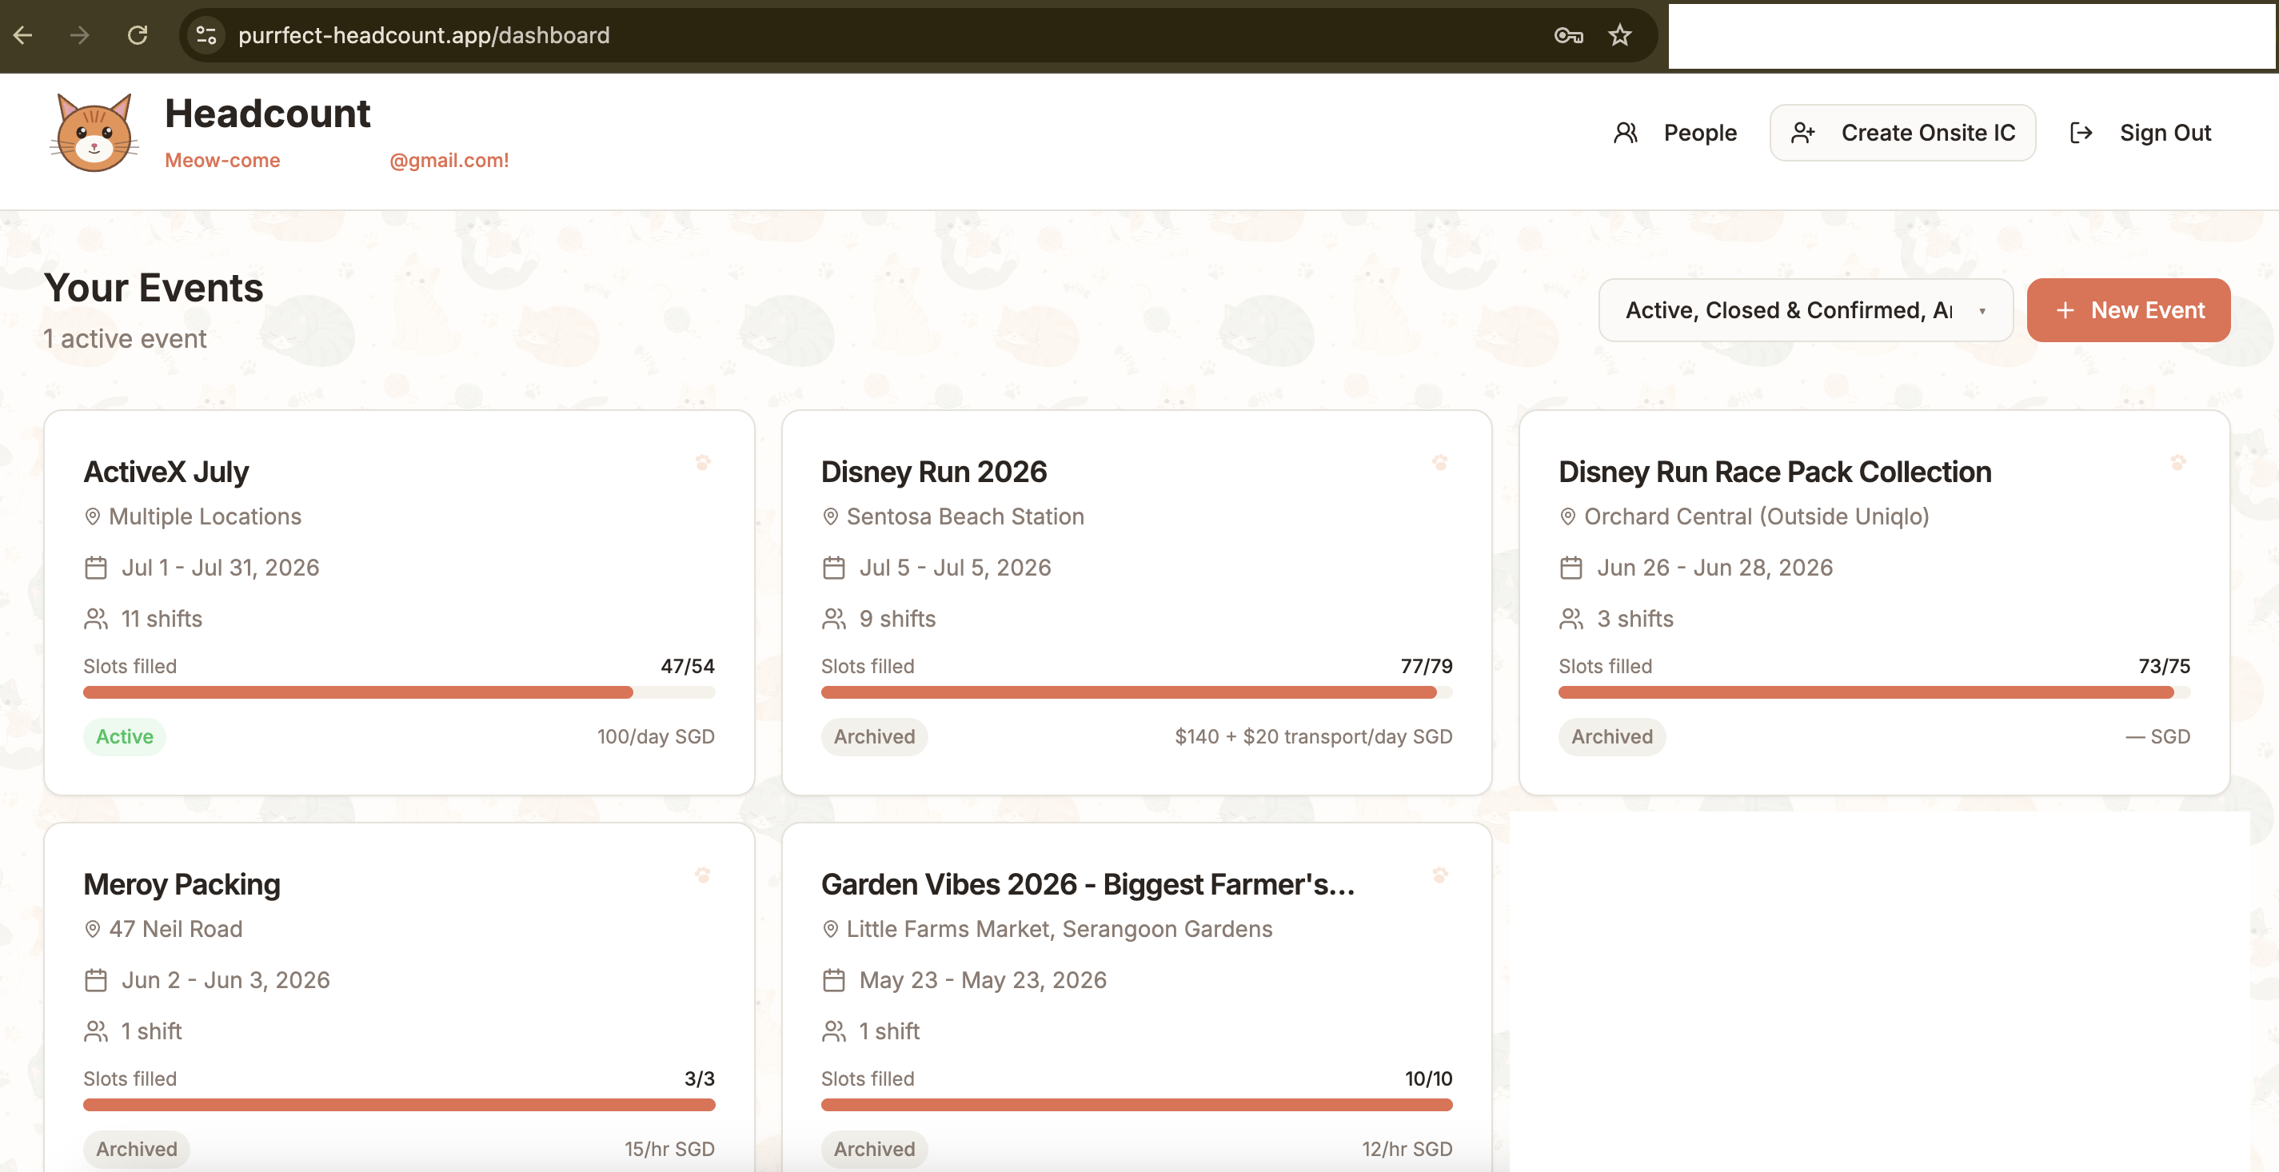Reload the dashboard page
This screenshot has width=2279, height=1172.
tap(137, 35)
